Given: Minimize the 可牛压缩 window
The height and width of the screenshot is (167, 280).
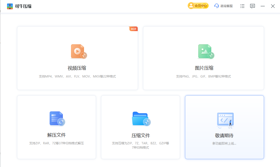Looking at the screenshot, I should 263,6.
